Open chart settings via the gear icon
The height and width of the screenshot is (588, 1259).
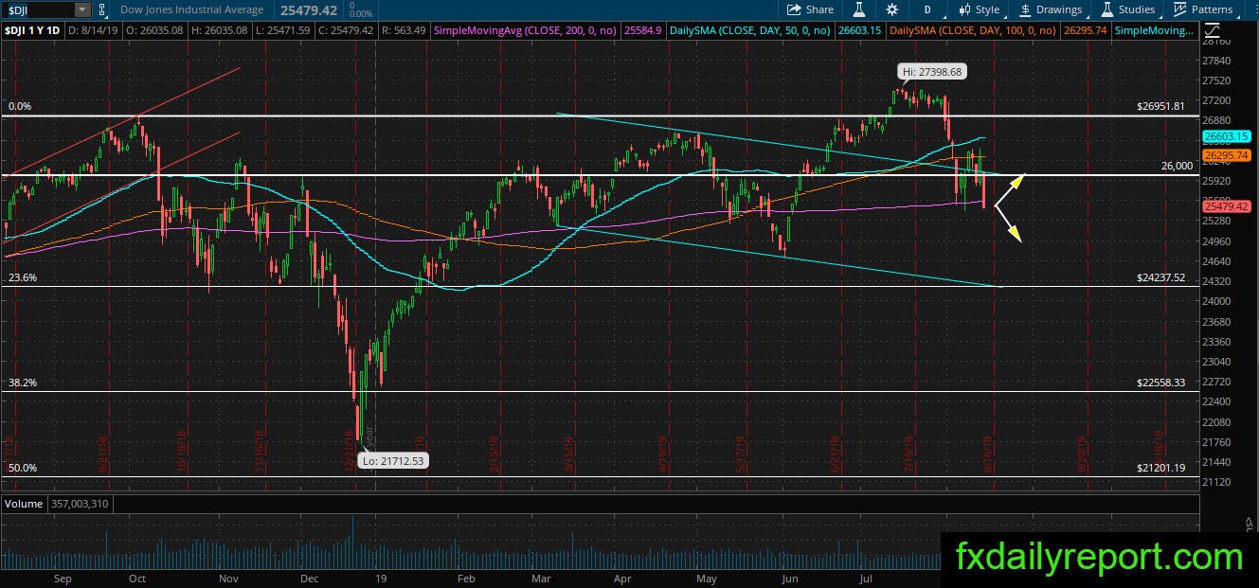click(x=891, y=9)
